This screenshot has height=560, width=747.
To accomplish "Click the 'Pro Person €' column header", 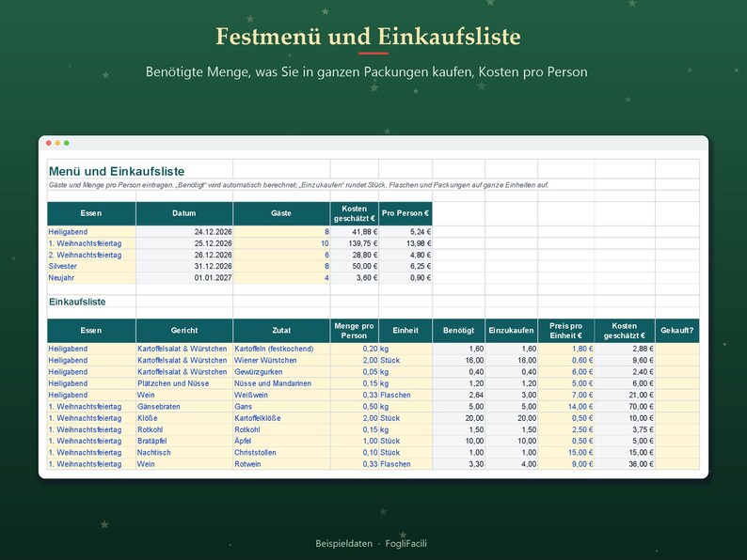I will (405, 213).
